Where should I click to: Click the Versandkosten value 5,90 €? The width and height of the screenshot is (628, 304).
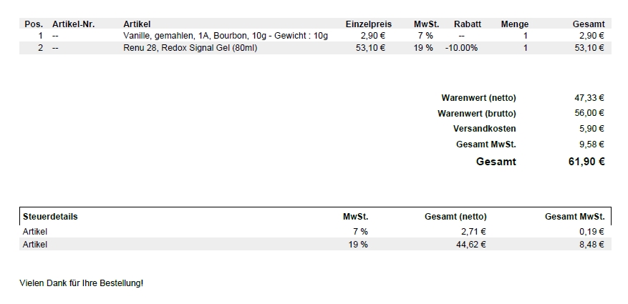point(591,129)
